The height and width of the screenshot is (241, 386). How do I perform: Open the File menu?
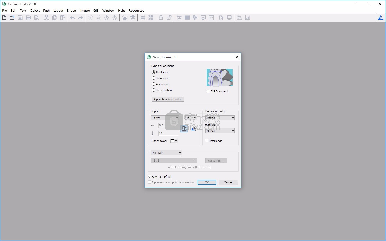4,11
